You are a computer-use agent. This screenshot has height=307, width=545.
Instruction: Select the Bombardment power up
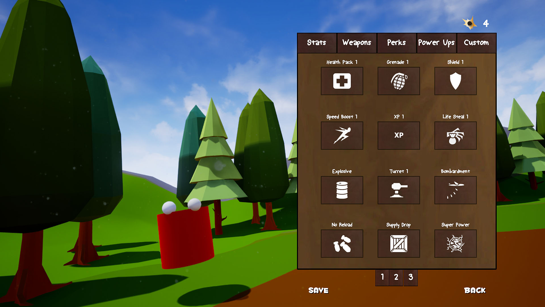(x=455, y=190)
